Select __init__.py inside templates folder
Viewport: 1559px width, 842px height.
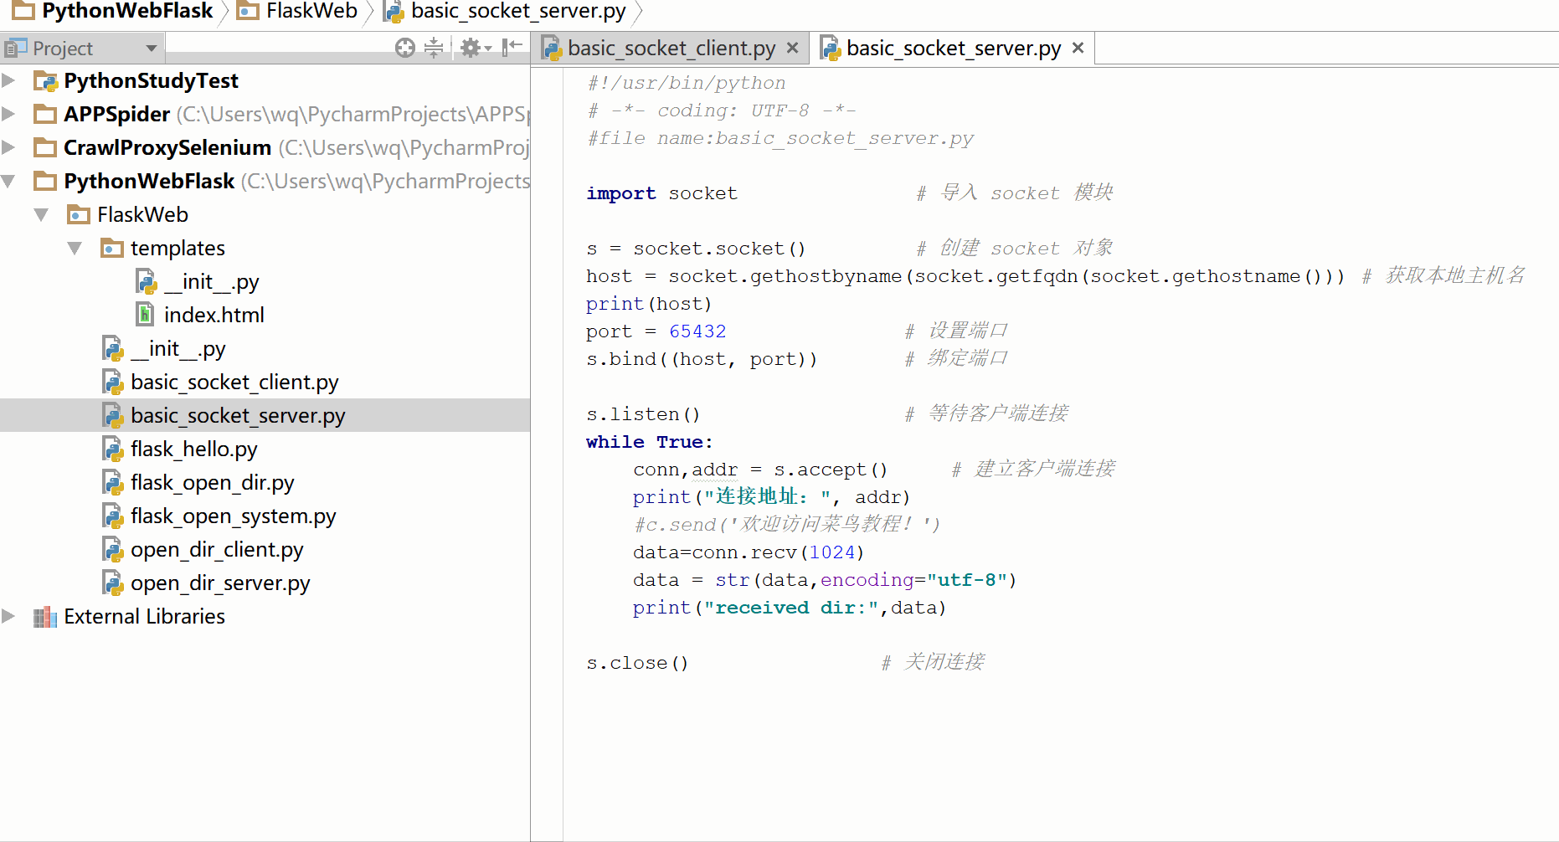pyautogui.click(x=212, y=281)
